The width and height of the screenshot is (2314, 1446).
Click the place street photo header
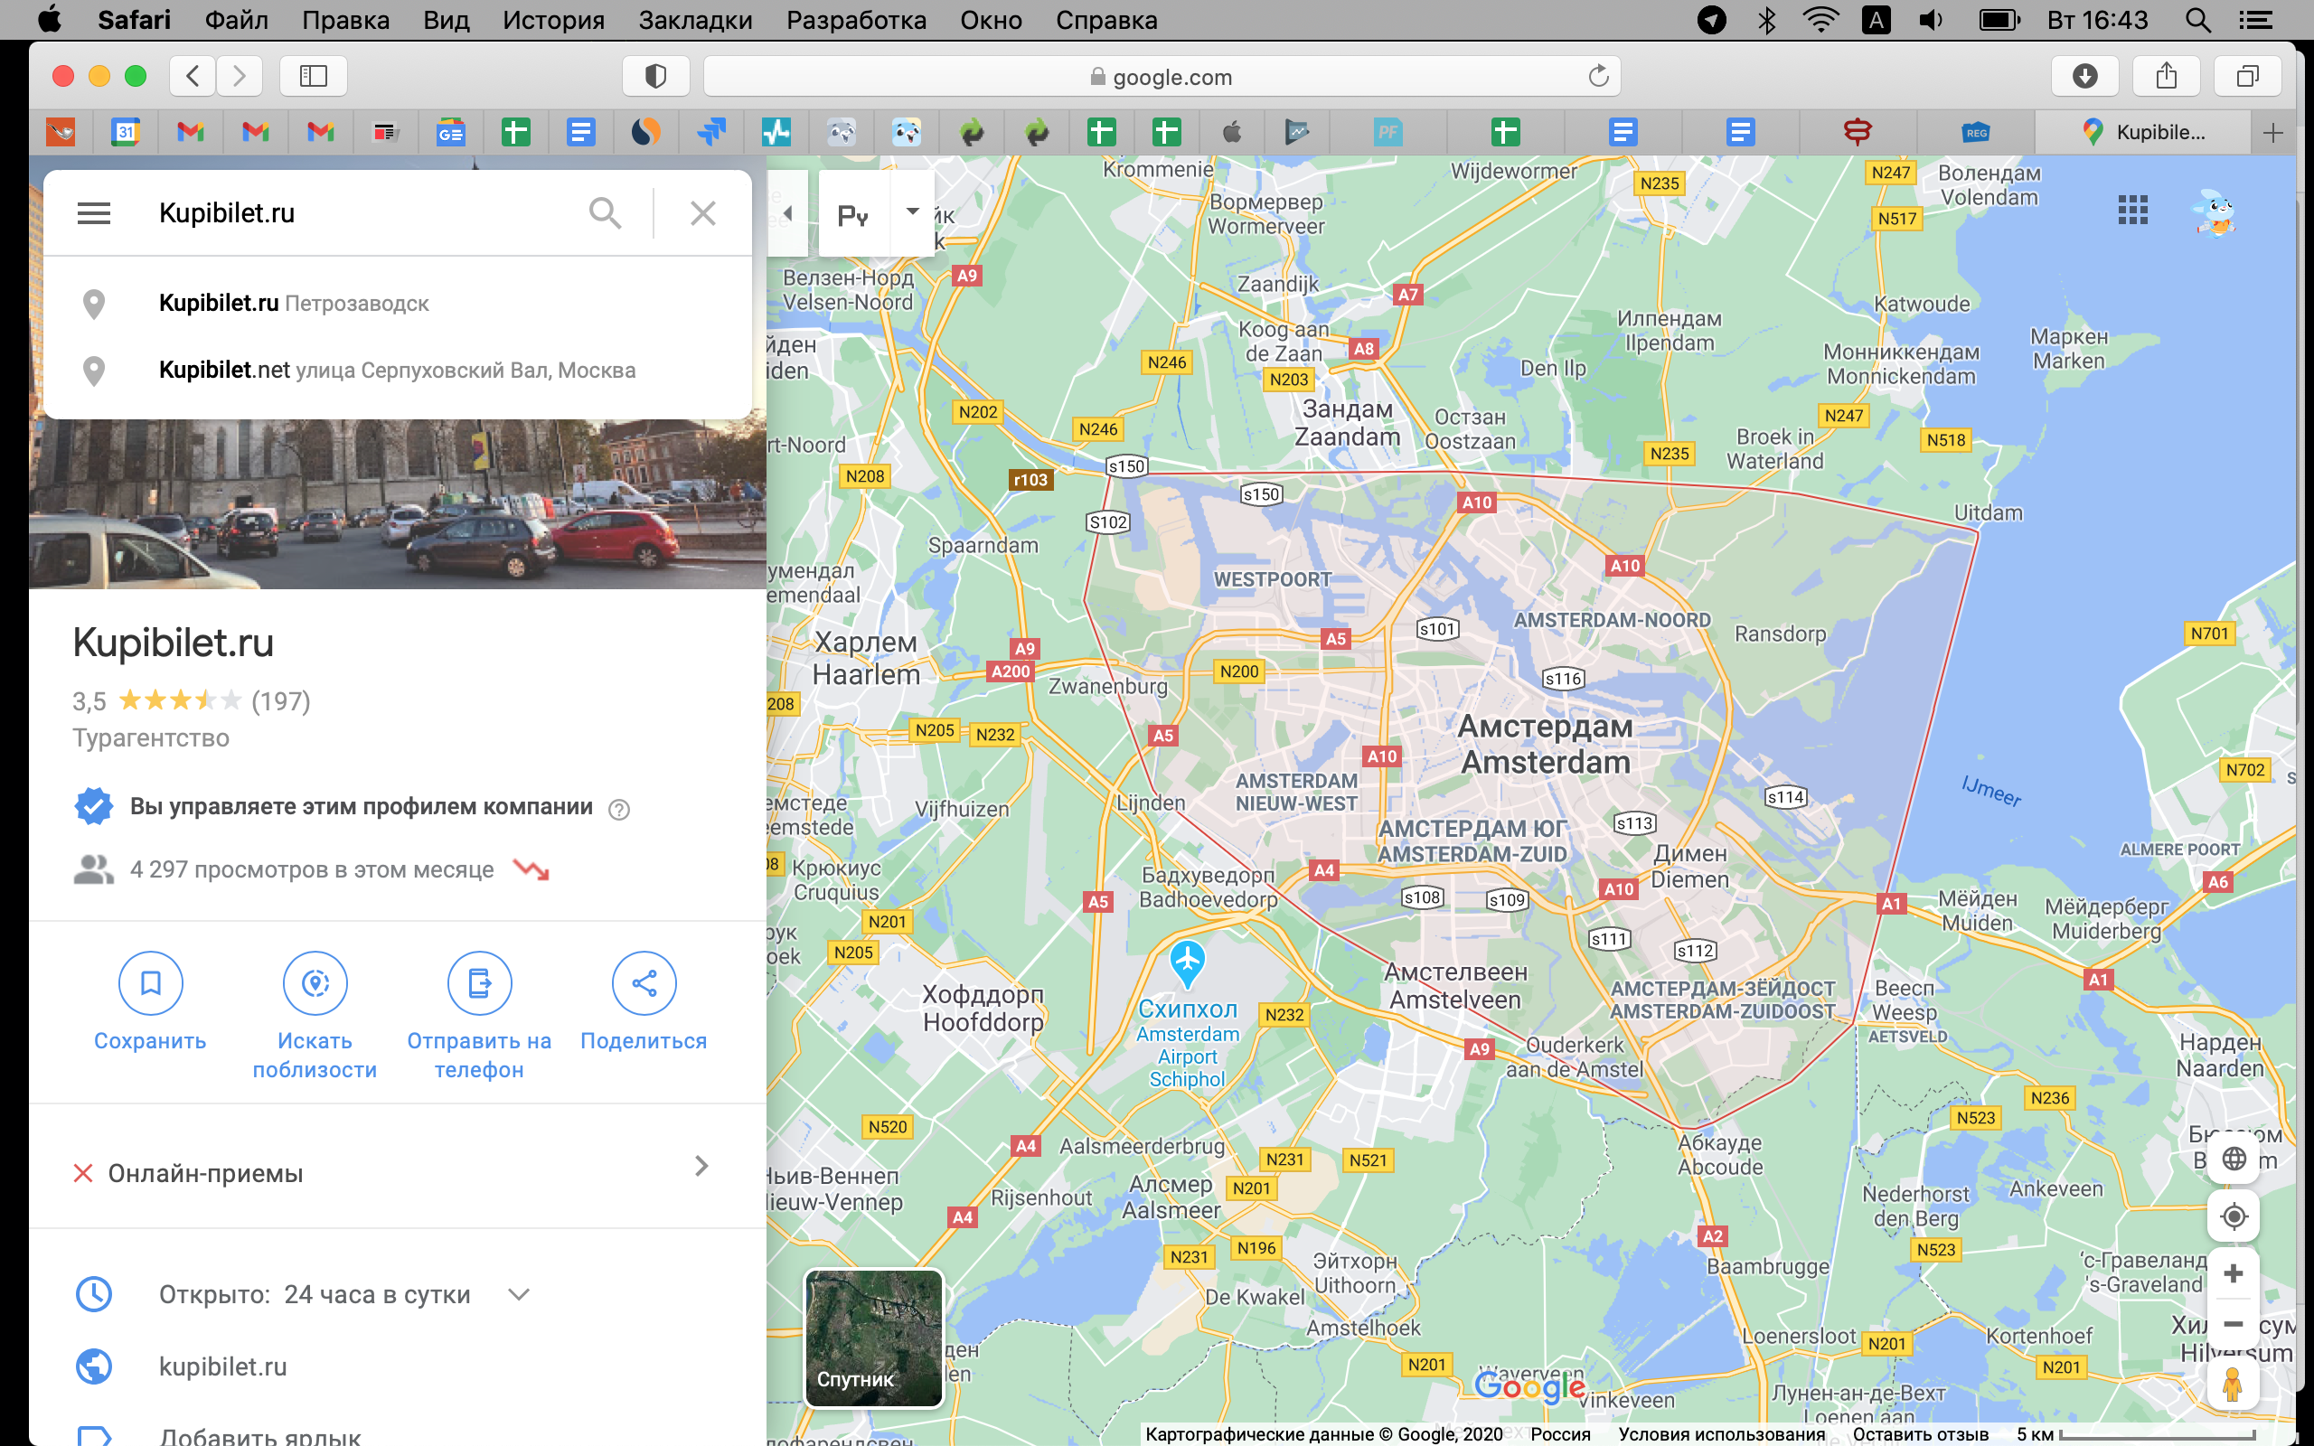pos(398,504)
